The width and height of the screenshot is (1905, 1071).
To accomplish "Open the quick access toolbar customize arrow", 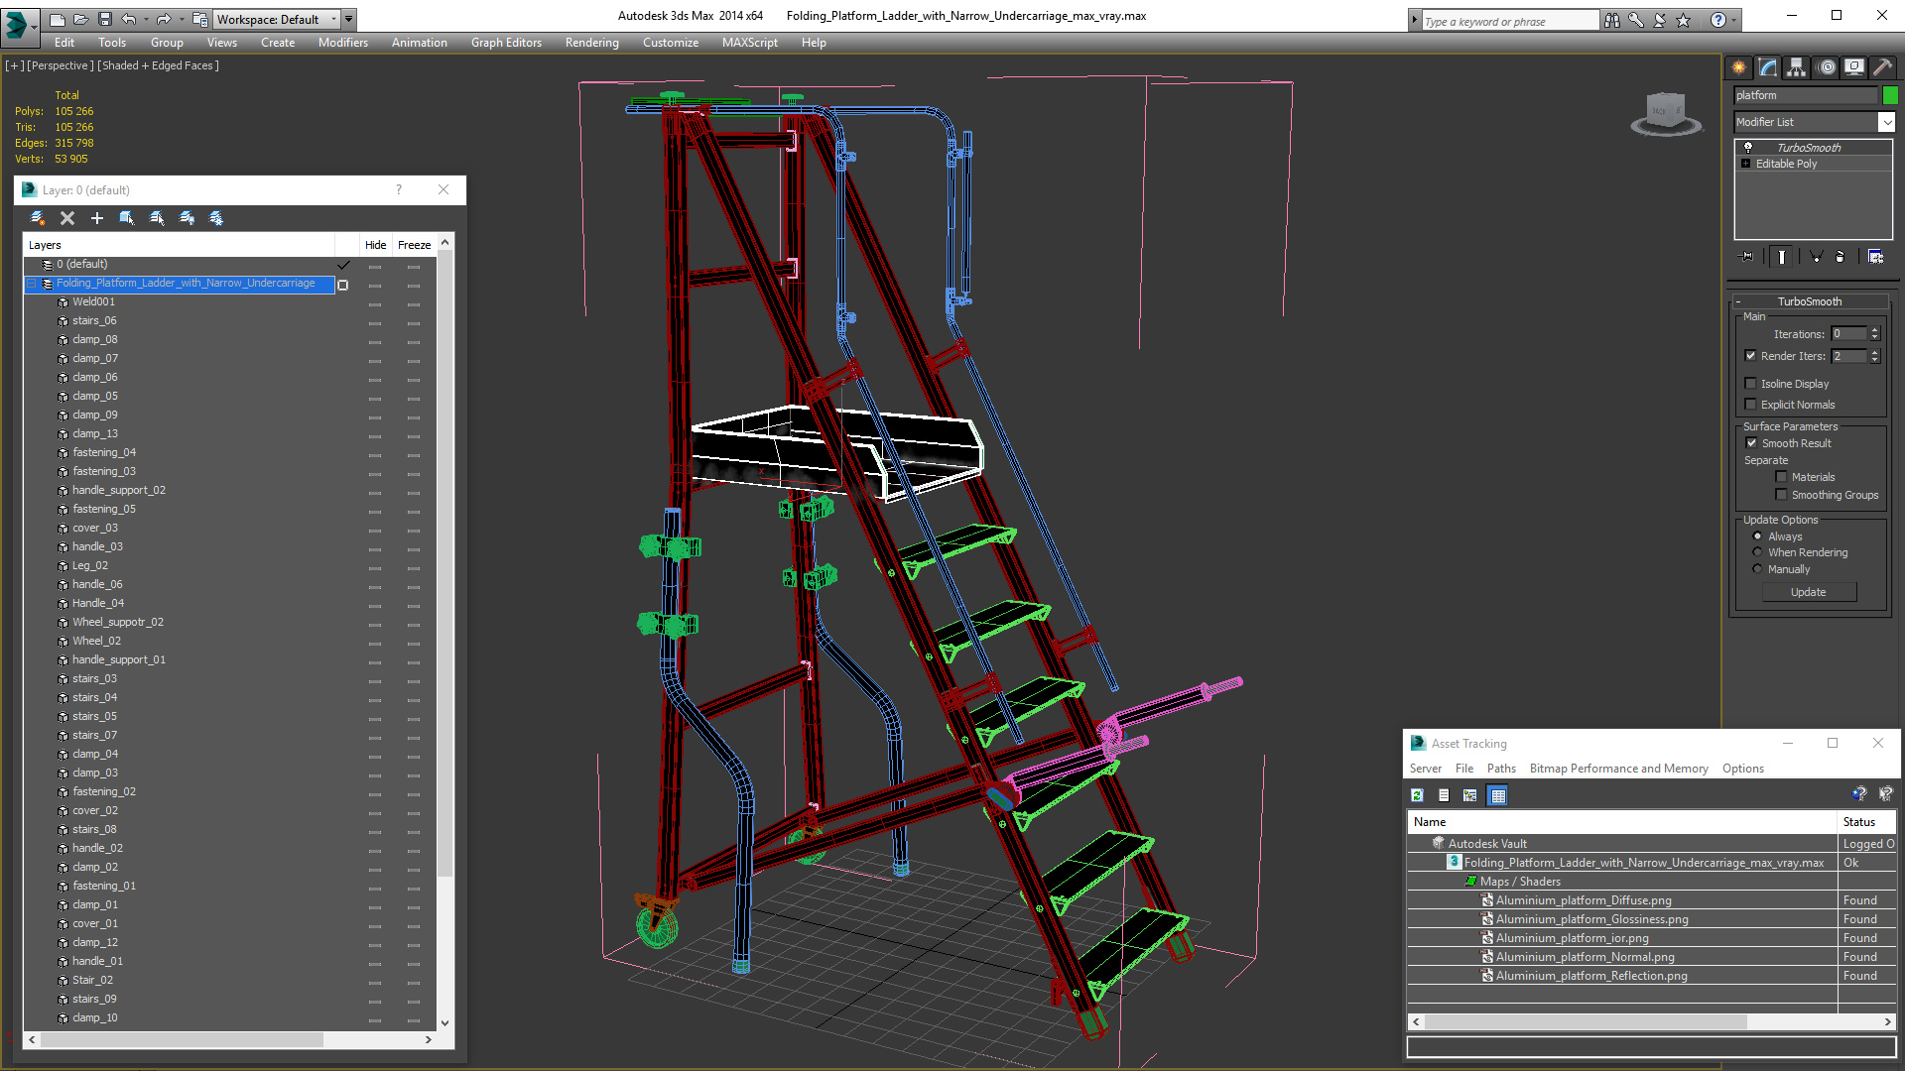I will [349, 19].
